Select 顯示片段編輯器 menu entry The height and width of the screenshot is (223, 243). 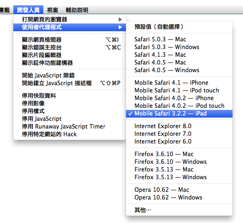click(x=42, y=55)
